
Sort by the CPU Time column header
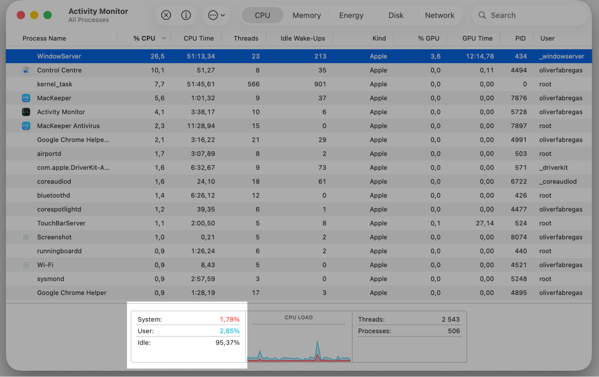coord(199,38)
